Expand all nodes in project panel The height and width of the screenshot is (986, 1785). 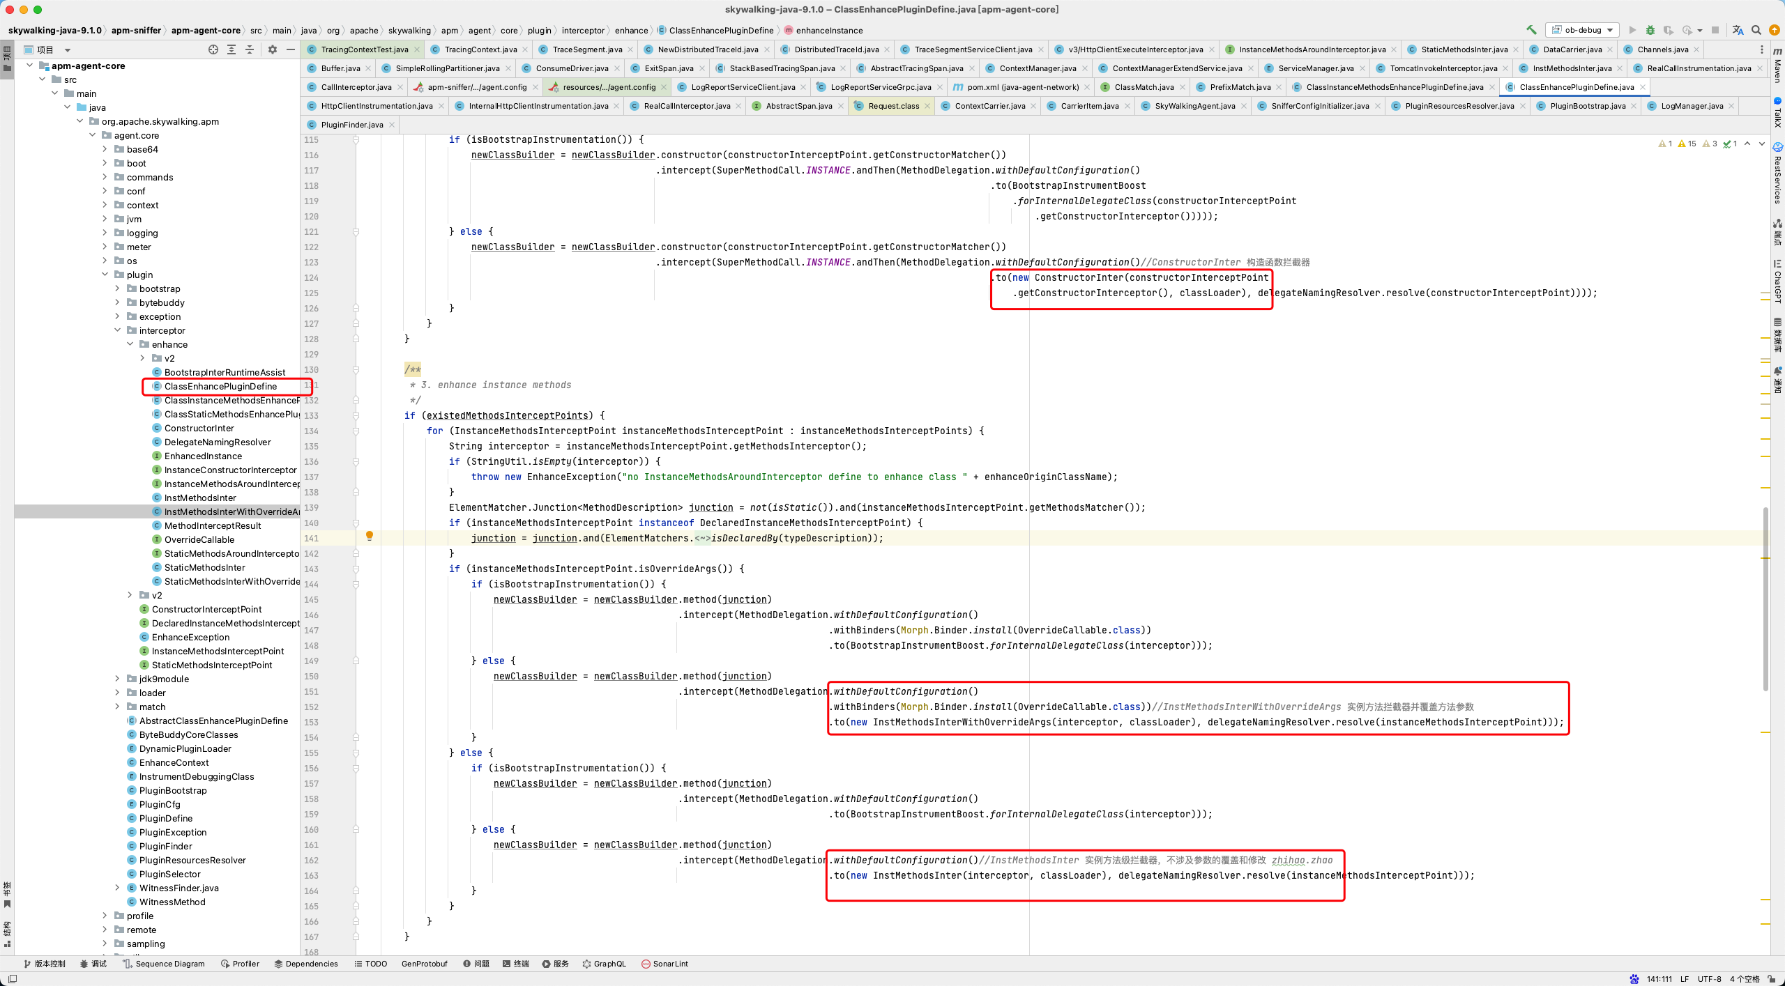tap(231, 49)
